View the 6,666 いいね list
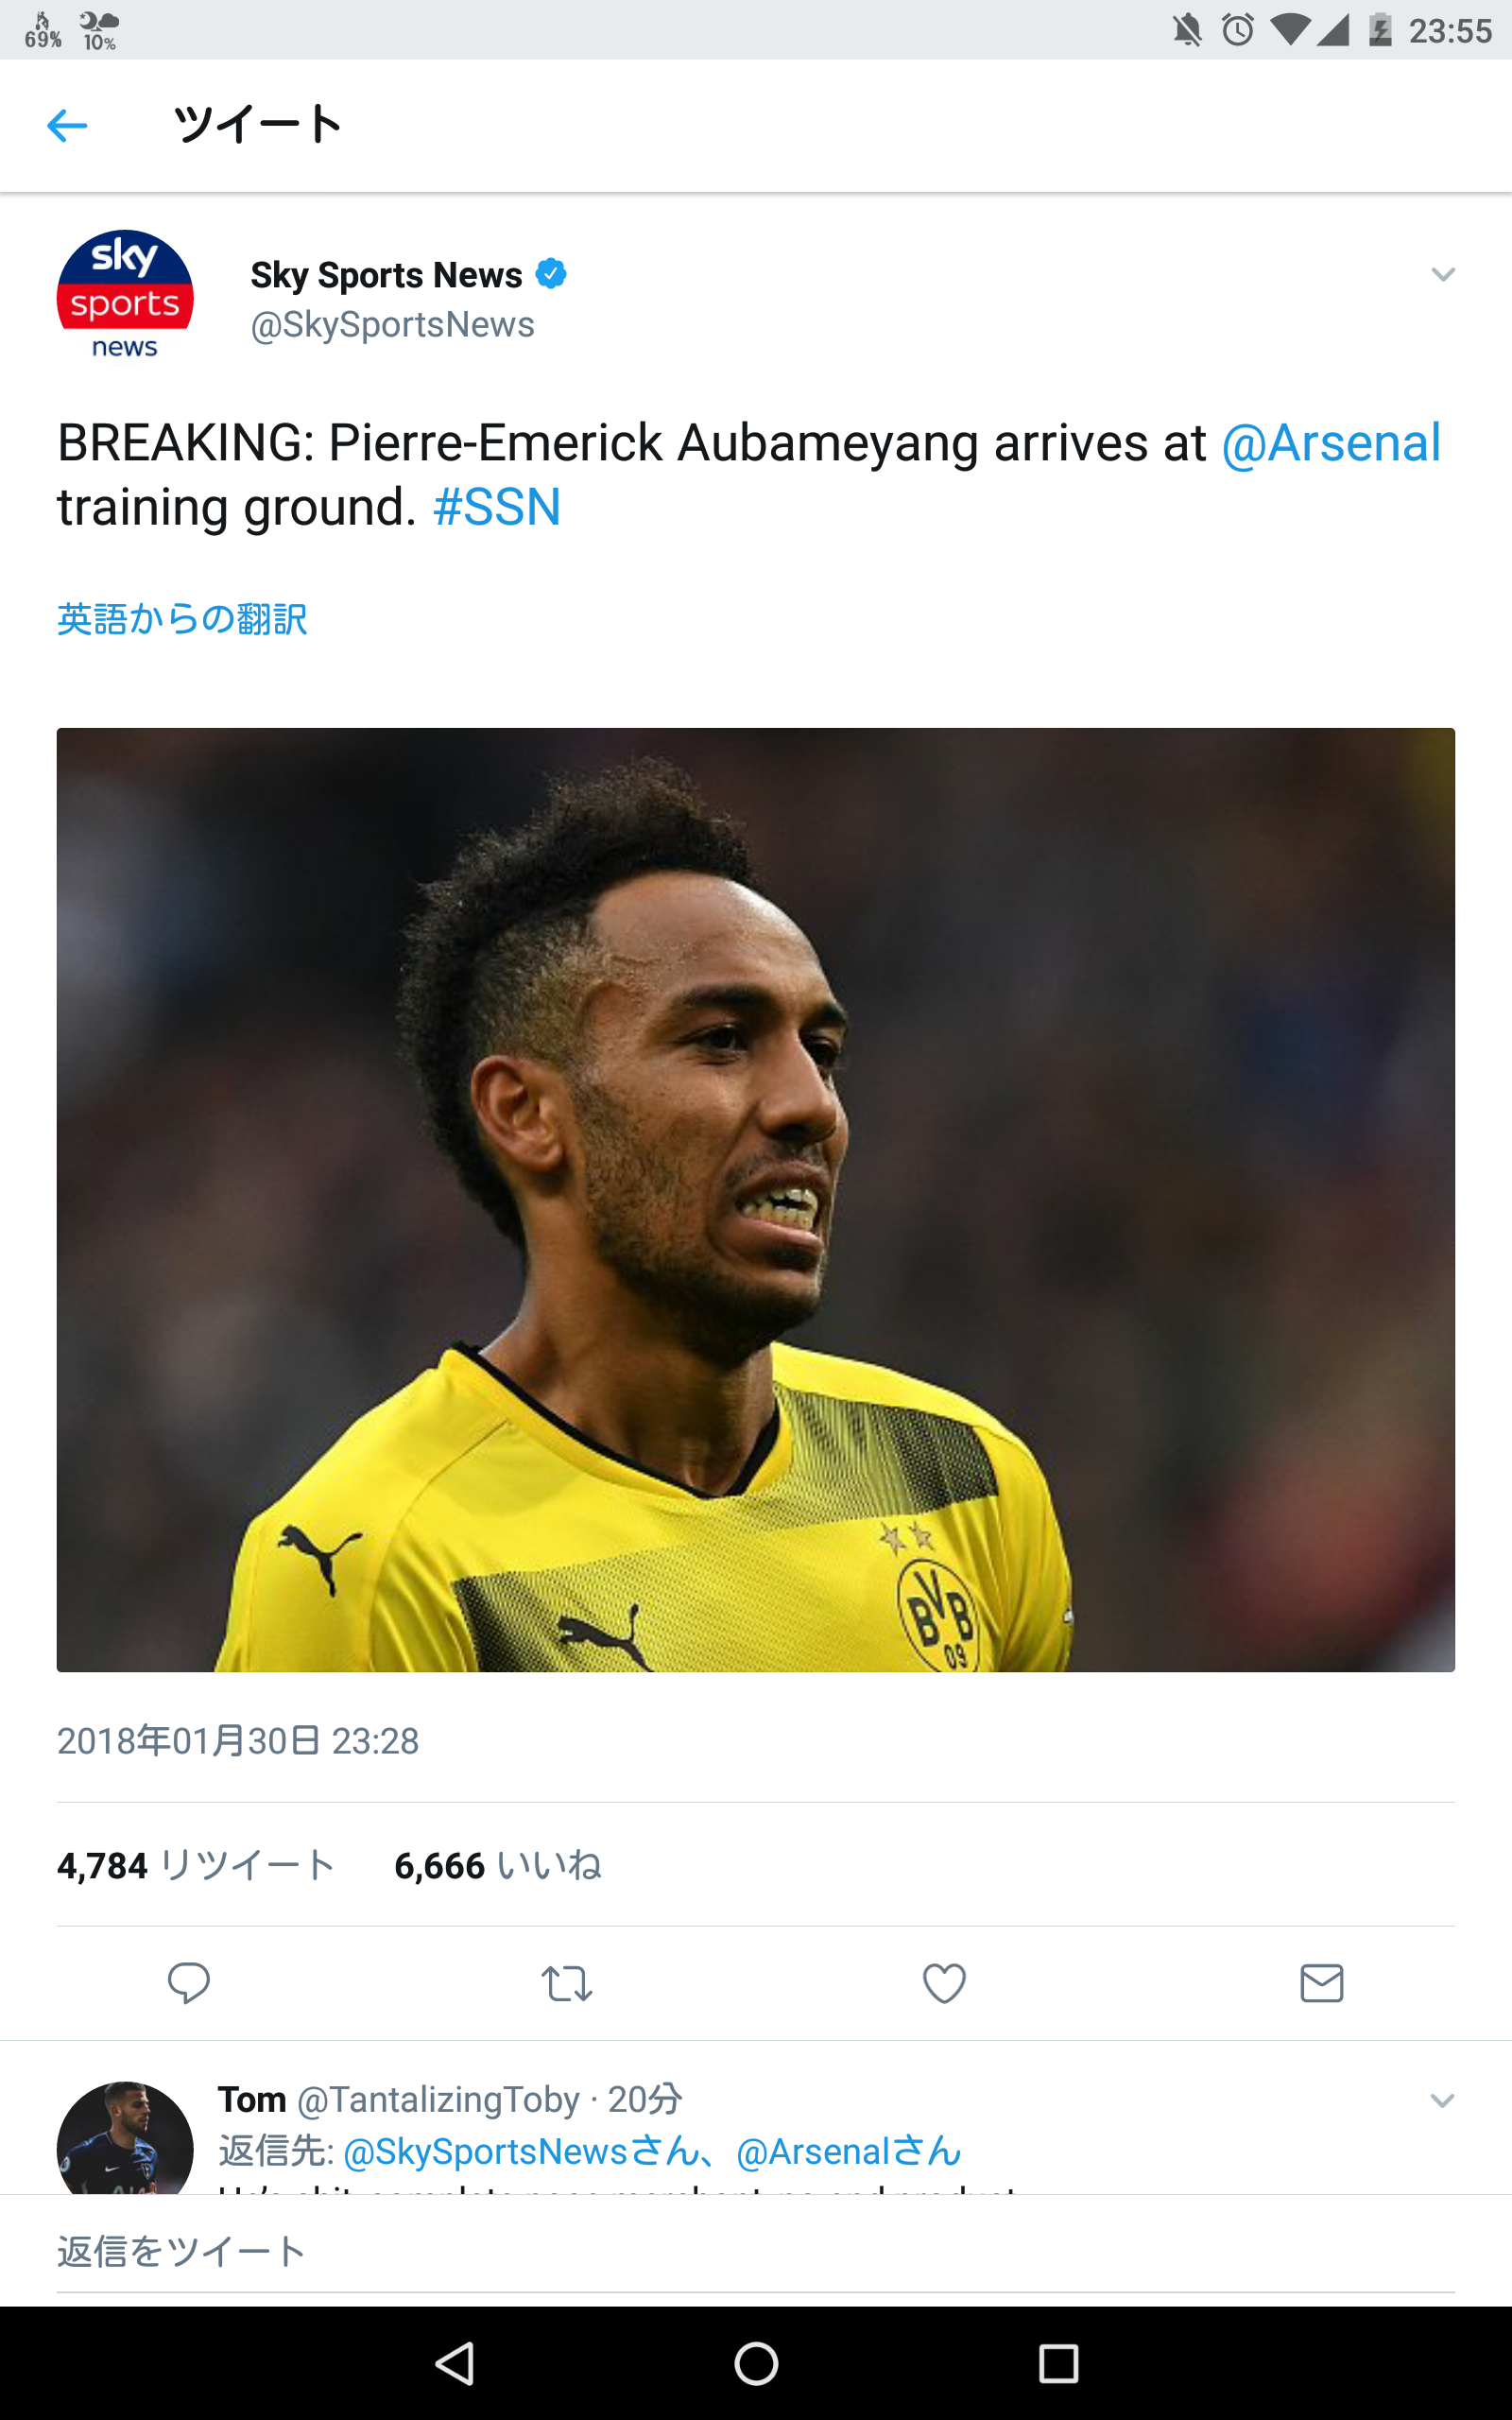Image resolution: width=1512 pixels, height=2420 pixels. pos(497,1865)
